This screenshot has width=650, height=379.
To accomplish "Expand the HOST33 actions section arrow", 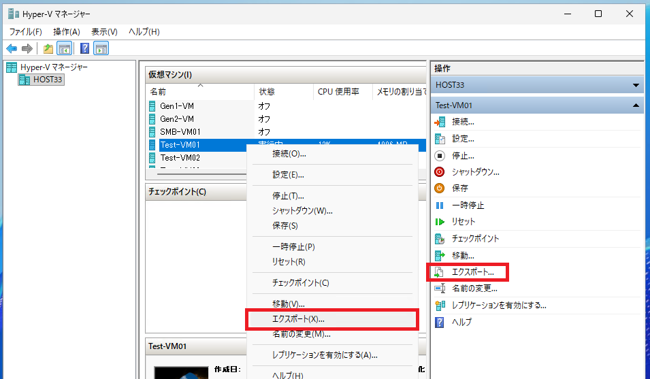I will tap(636, 85).
